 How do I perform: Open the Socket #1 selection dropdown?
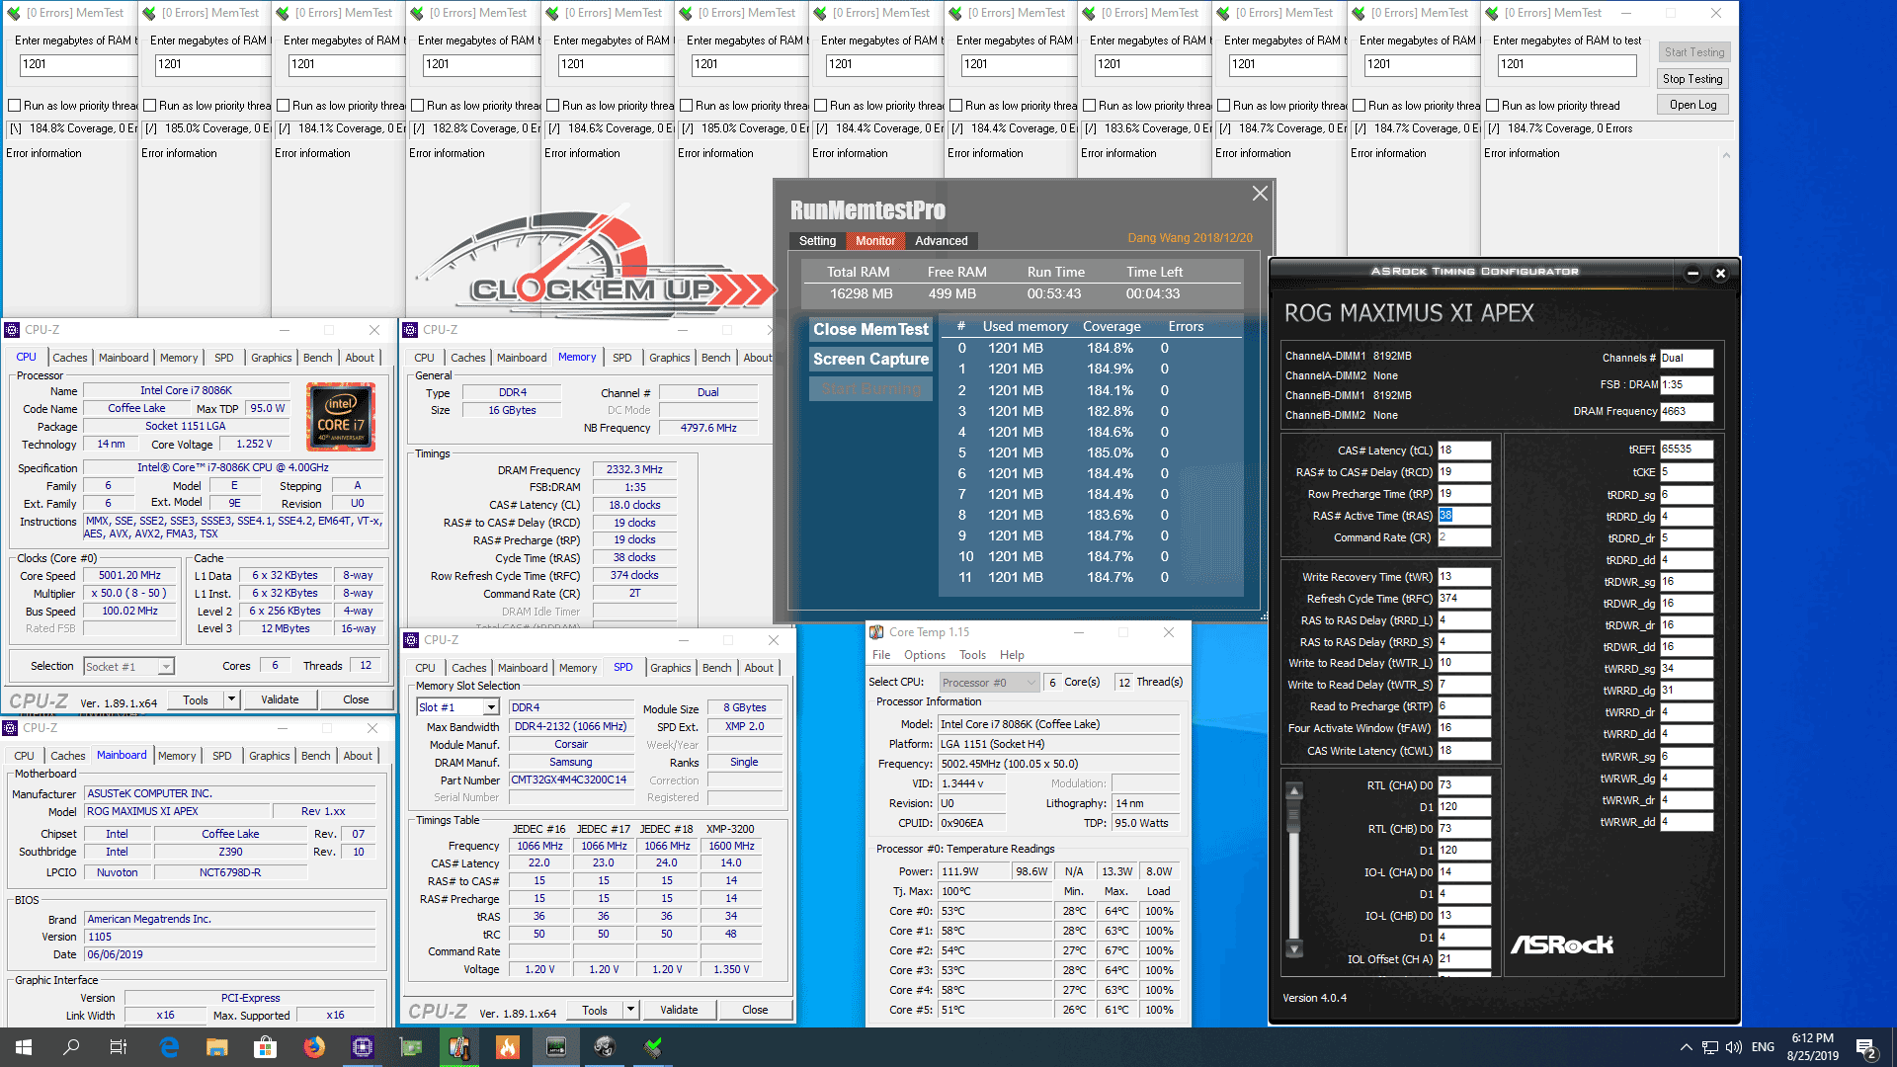[x=166, y=667]
